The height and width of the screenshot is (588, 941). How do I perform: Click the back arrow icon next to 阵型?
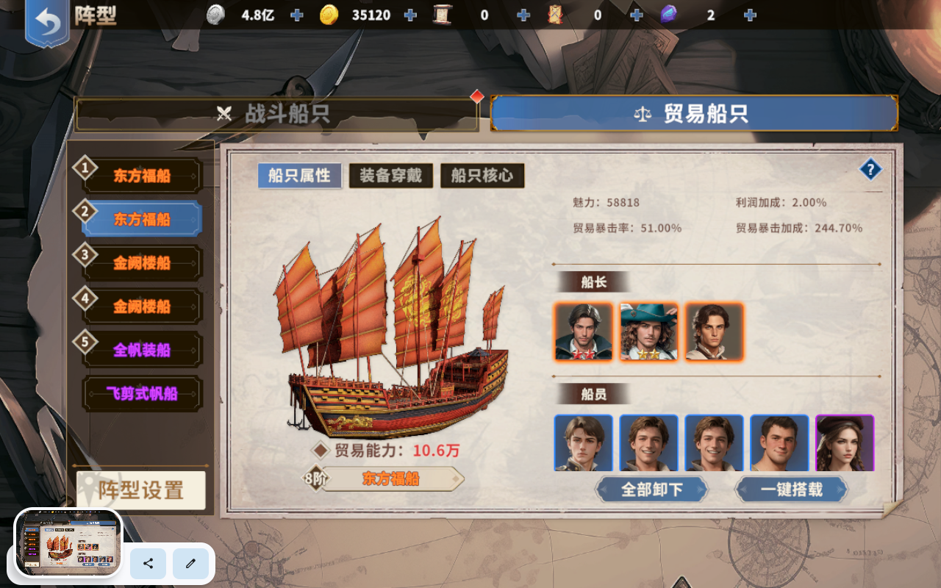(x=48, y=22)
